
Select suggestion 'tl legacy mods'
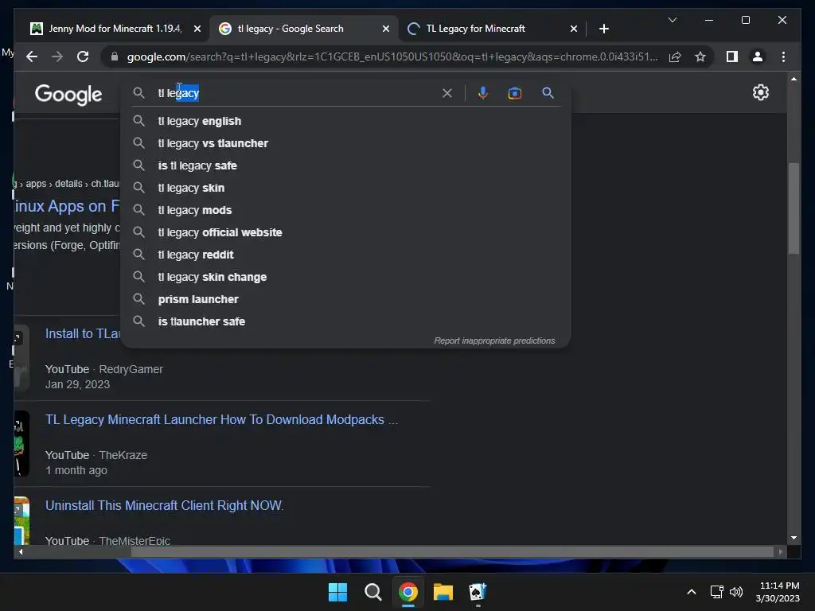(345, 210)
